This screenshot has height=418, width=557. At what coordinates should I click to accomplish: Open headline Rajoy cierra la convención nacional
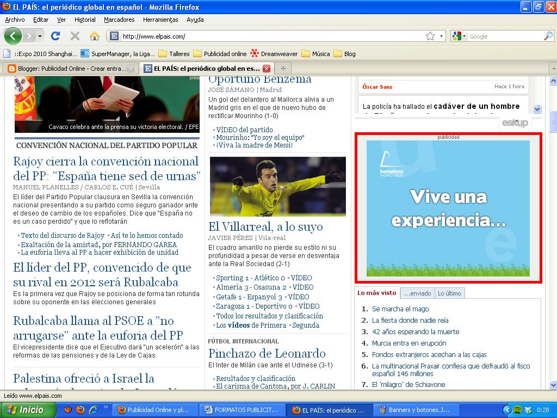click(x=107, y=169)
